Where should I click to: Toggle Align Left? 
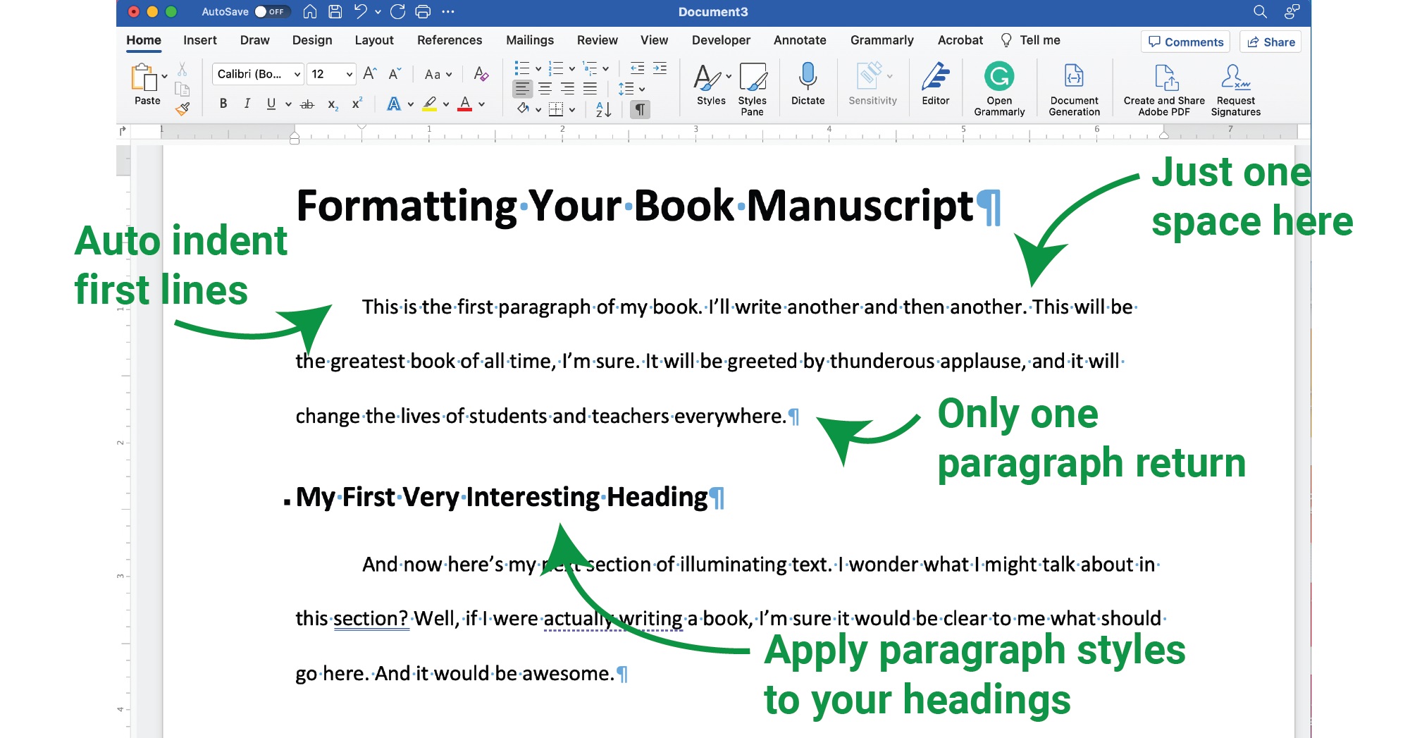pos(522,89)
